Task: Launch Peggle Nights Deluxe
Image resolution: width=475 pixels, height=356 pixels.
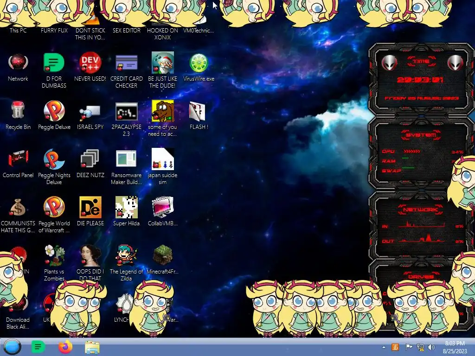Action: click(x=54, y=159)
